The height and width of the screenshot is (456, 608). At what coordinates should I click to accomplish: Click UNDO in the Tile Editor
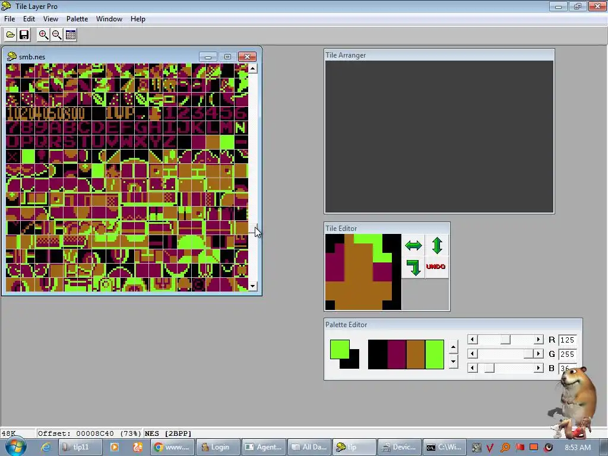click(436, 267)
